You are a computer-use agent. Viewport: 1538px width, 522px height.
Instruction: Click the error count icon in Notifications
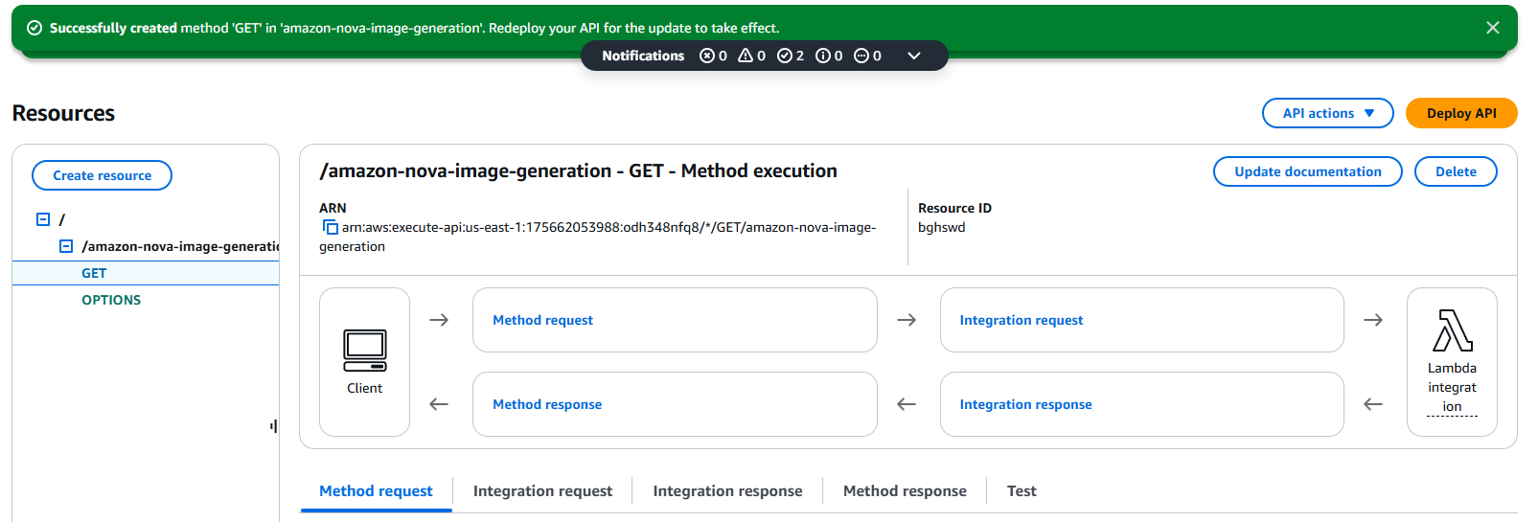(x=707, y=56)
